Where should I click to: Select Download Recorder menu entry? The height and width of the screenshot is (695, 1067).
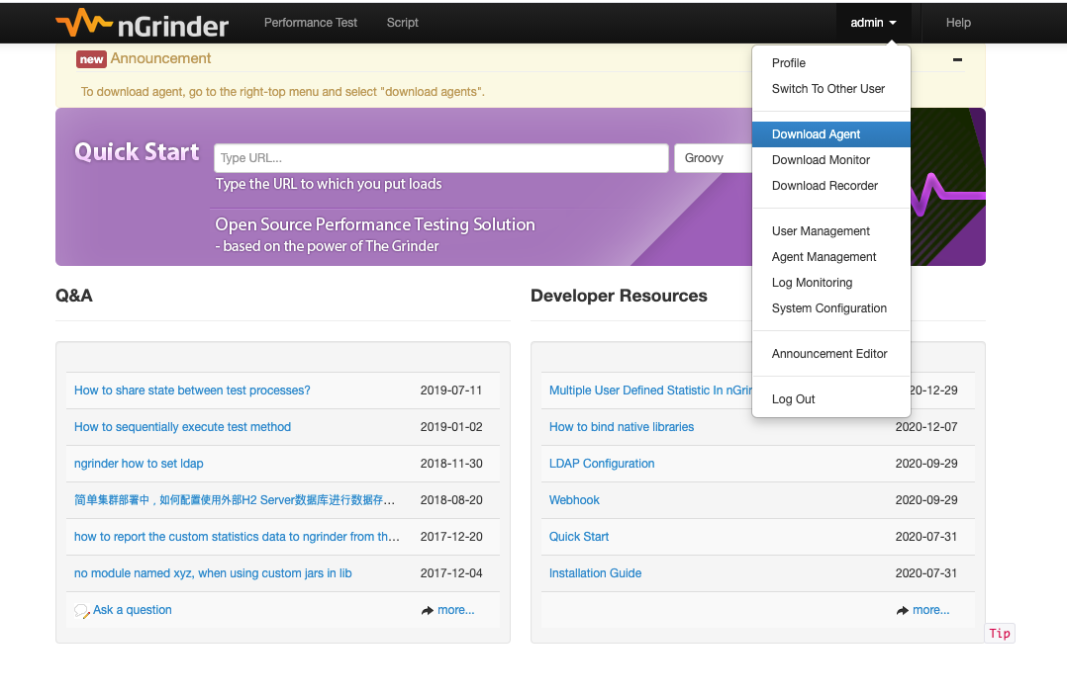pos(830,186)
